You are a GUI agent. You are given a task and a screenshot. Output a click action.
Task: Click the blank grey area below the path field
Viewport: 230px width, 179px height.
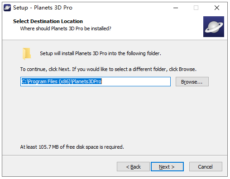tap(115, 114)
